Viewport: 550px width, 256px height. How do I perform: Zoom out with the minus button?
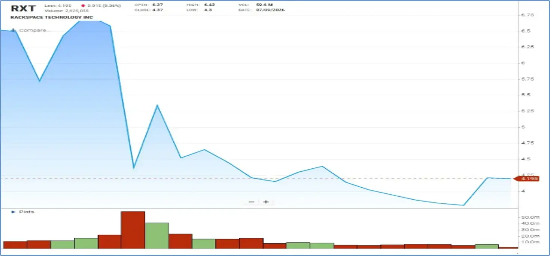251,202
